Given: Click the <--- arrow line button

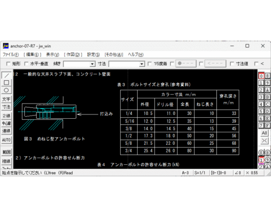Looking at the screenshot, I should click(x=215, y=63).
